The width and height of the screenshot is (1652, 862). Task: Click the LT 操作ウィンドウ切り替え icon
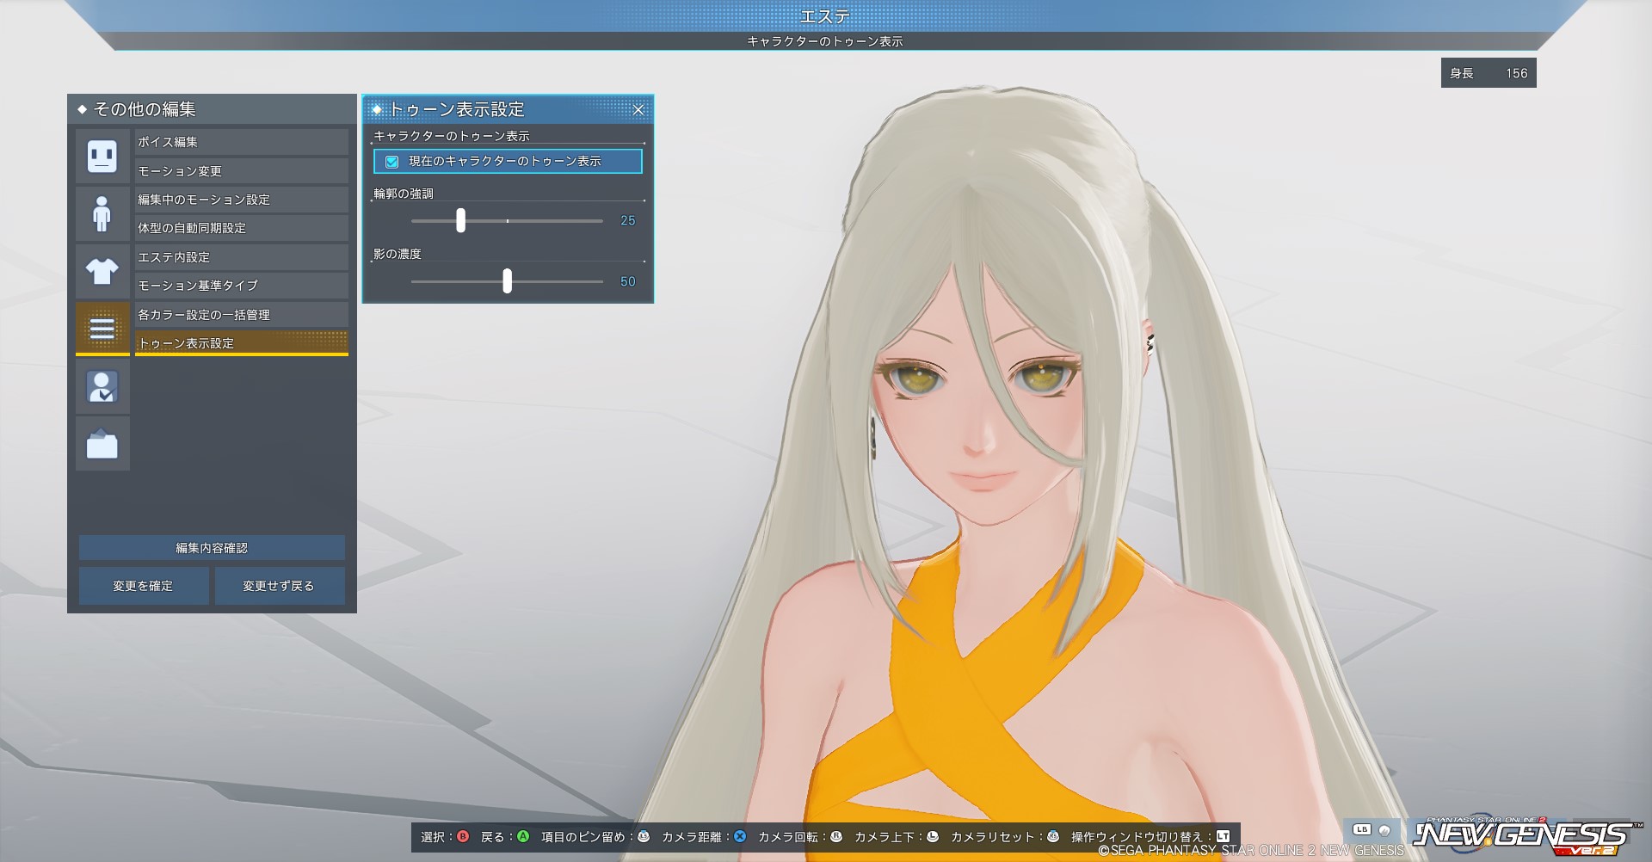pyautogui.click(x=1223, y=836)
